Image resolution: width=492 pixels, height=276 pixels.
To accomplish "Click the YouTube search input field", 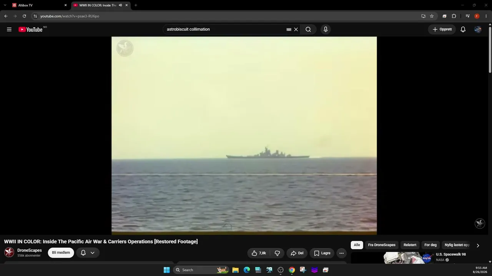I will click(x=226, y=30).
